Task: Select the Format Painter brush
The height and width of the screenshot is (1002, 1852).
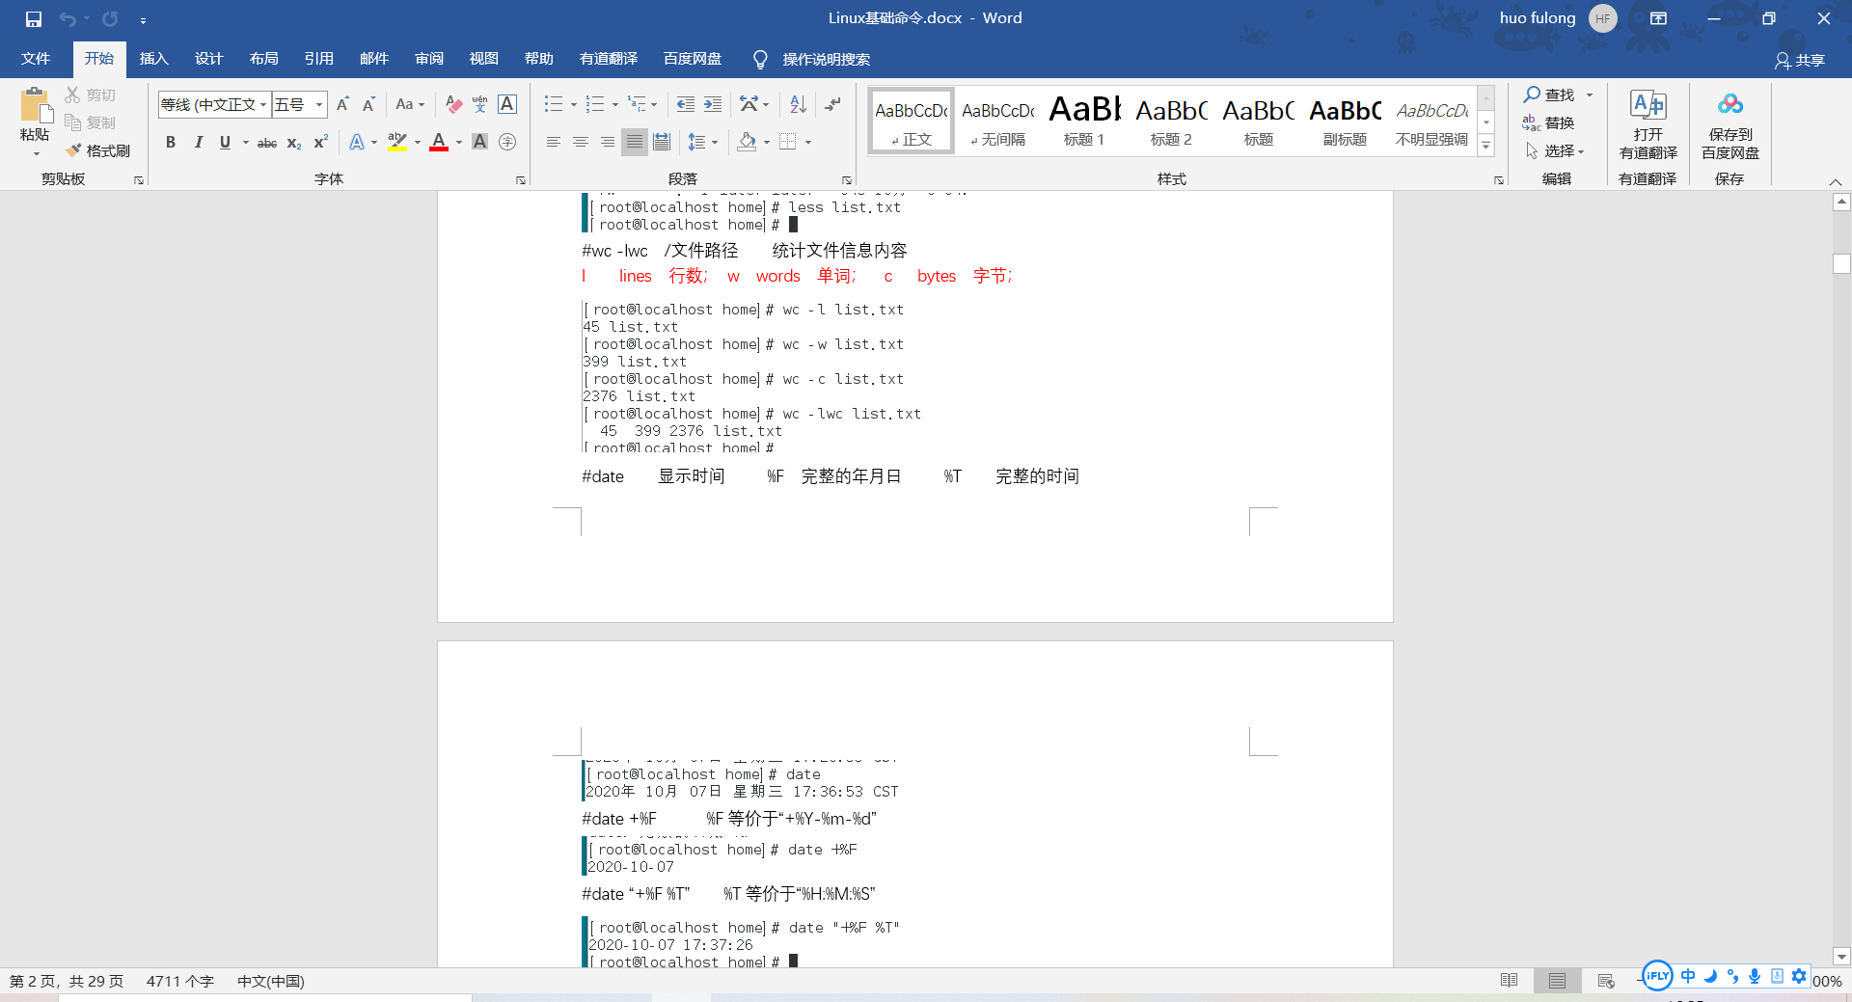Action: (97, 150)
